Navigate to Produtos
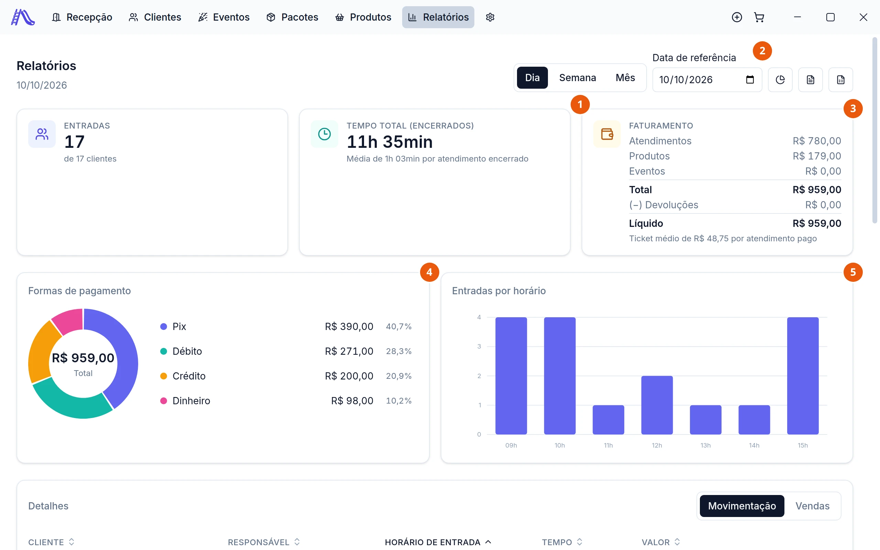The height and width of the screenshot is (550, 880). pos(363,17)
